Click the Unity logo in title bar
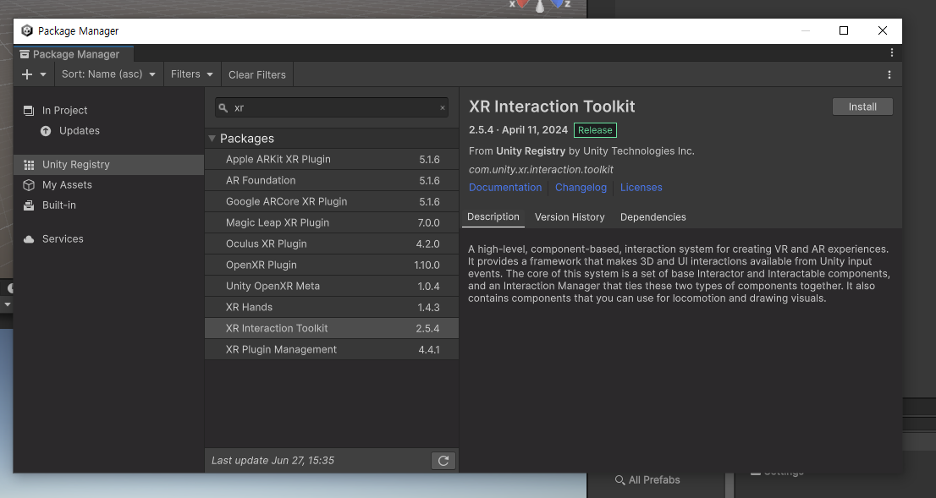936x498 pixels. click(27, 31)
